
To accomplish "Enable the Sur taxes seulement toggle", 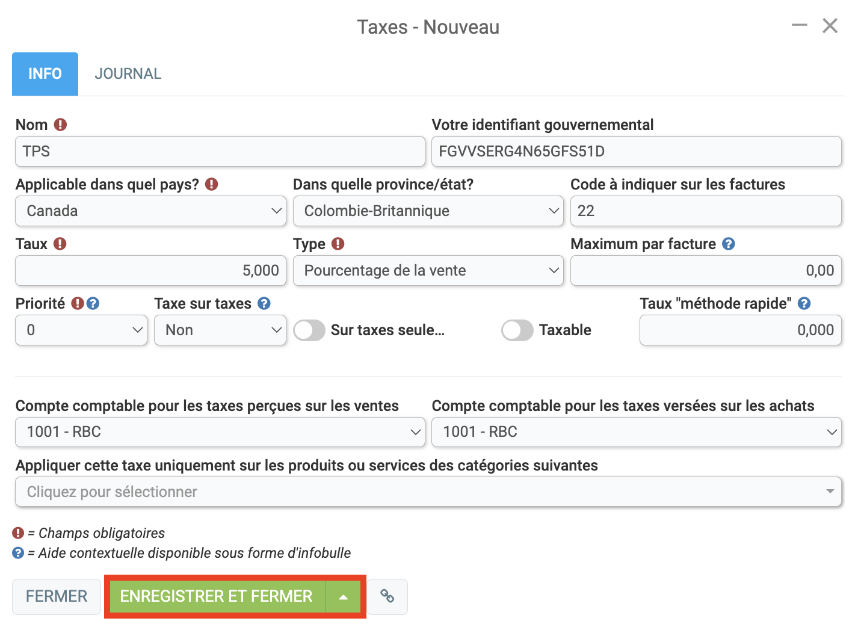I will tap(309, 330).
